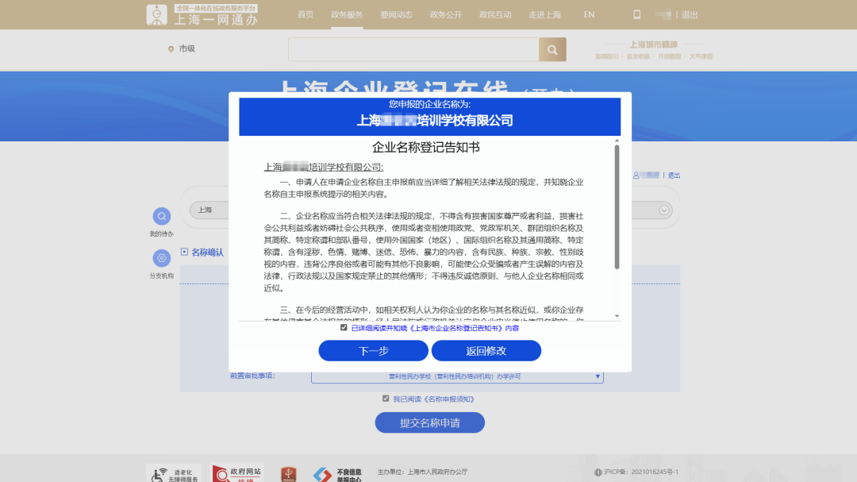
Task: Switch to the 政务公开 navigation tab
Action: (x=445, y=14)
